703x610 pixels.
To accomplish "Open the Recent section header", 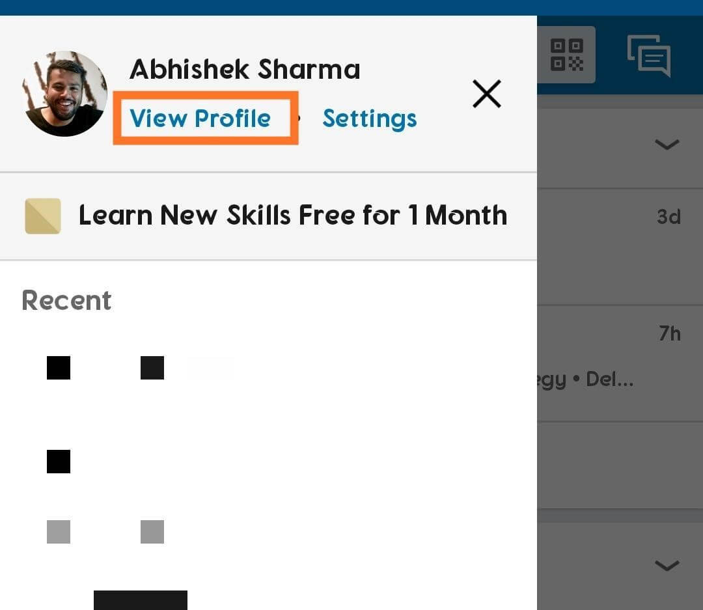I will click(66, 300).
